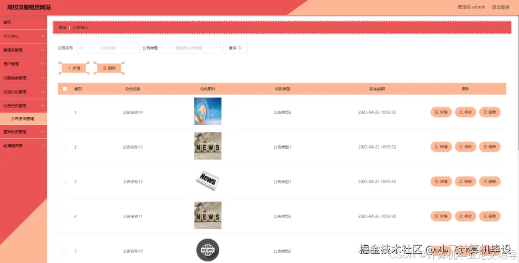
Task: Expand 基础数据管理 sidebar menu
Action: pyautogui.click(x=24, y=132)
